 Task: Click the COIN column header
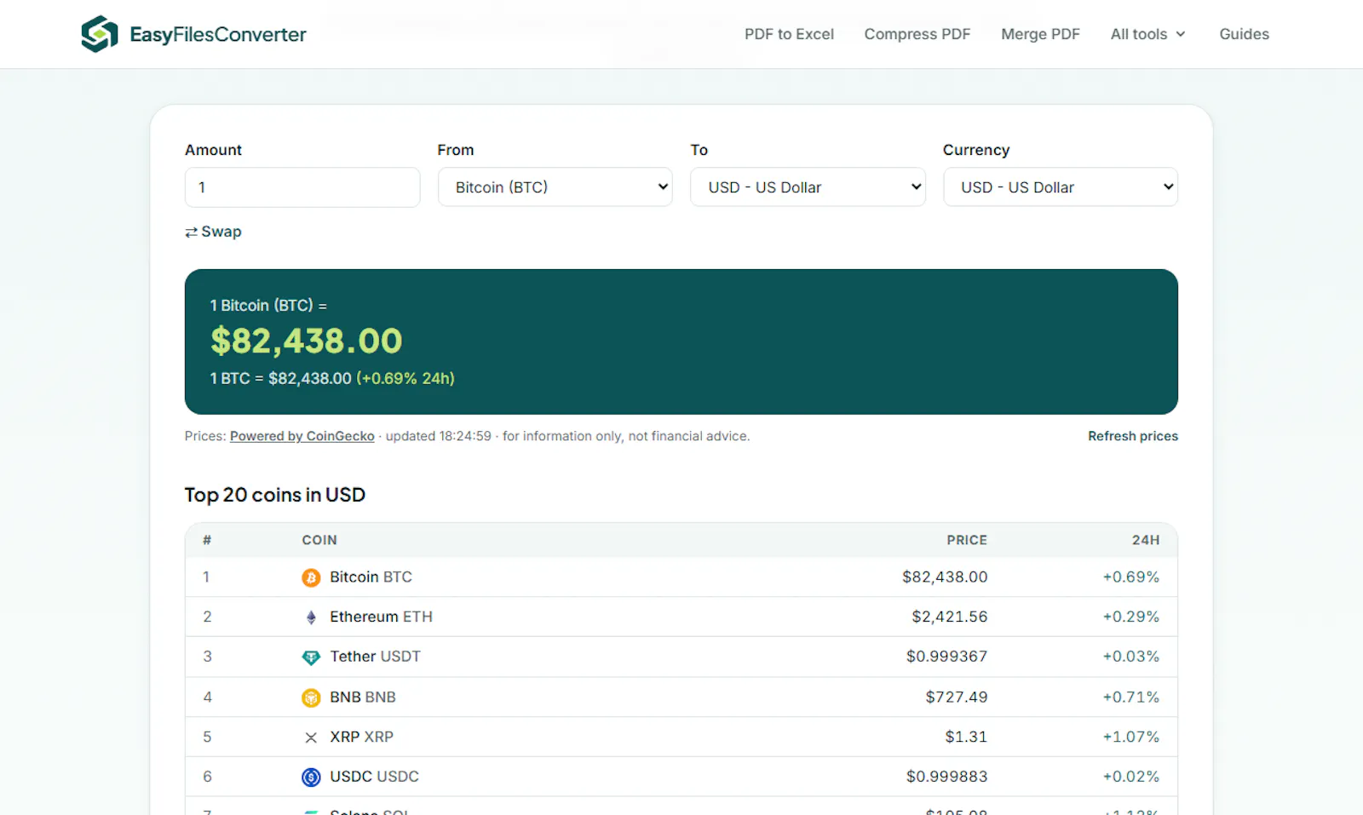pos(319,540)
